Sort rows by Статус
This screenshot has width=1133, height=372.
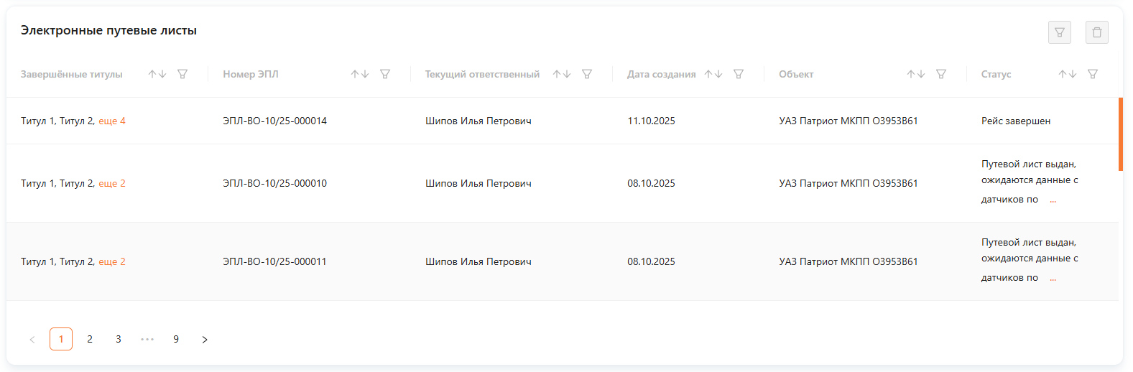click(x=1068, y=74)
